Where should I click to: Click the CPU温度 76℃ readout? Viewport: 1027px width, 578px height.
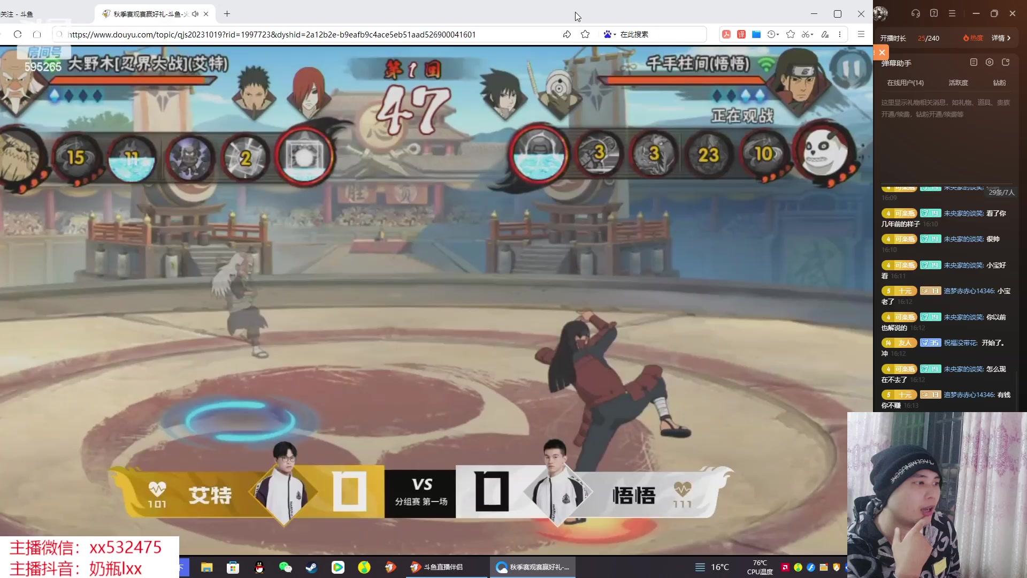click(x=760, y=567)
